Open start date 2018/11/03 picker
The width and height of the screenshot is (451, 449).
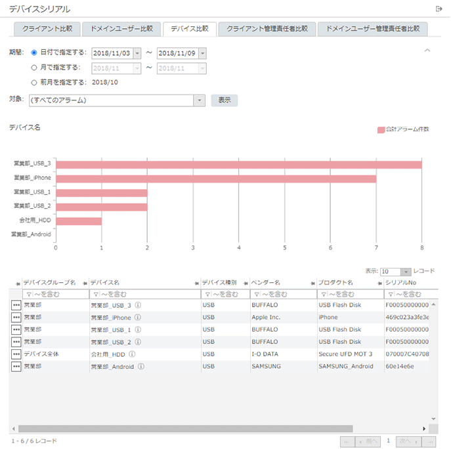[x=137, y=53]
